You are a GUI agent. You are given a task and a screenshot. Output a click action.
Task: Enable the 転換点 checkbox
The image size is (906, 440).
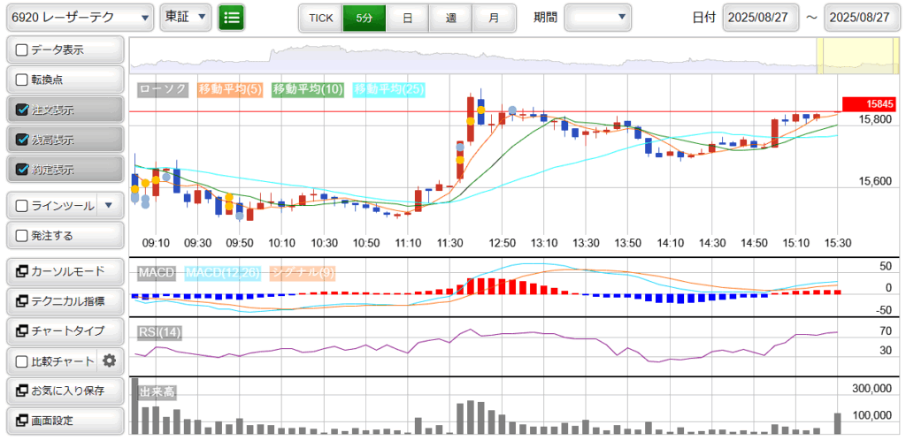pyautogui.click(x=22, y=80)
